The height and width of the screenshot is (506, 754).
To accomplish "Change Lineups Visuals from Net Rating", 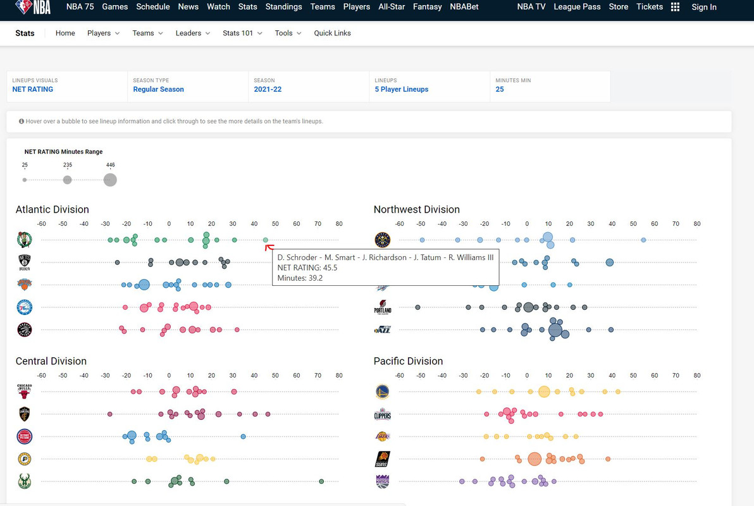I will click(x=67, y=86).
